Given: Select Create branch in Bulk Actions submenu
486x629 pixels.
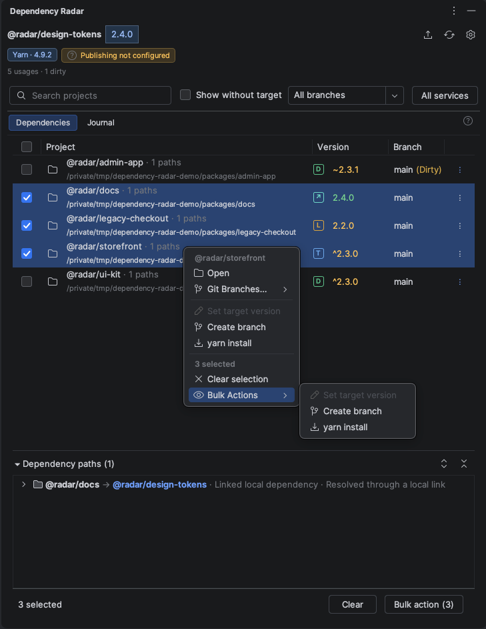Looking at the screenshot, I should tap(357, 411).
